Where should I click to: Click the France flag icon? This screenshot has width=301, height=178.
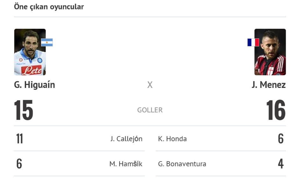click(x=253, y=43)
